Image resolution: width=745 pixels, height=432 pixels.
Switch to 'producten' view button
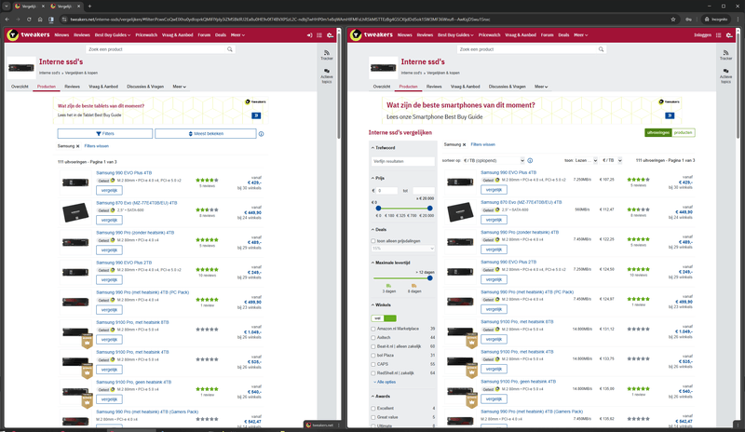683,132
